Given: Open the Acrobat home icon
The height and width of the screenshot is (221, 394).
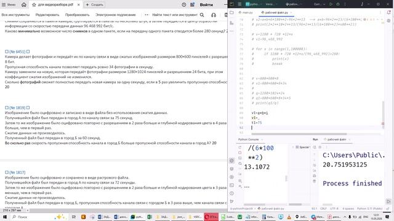Looking at the screenshot, I should [23, 4].
